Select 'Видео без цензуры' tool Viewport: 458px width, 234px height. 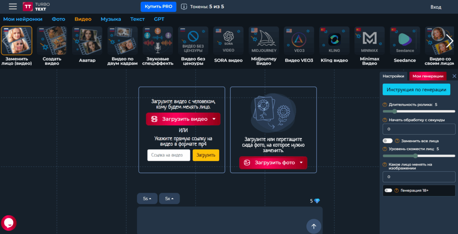[x=193, y=46]
